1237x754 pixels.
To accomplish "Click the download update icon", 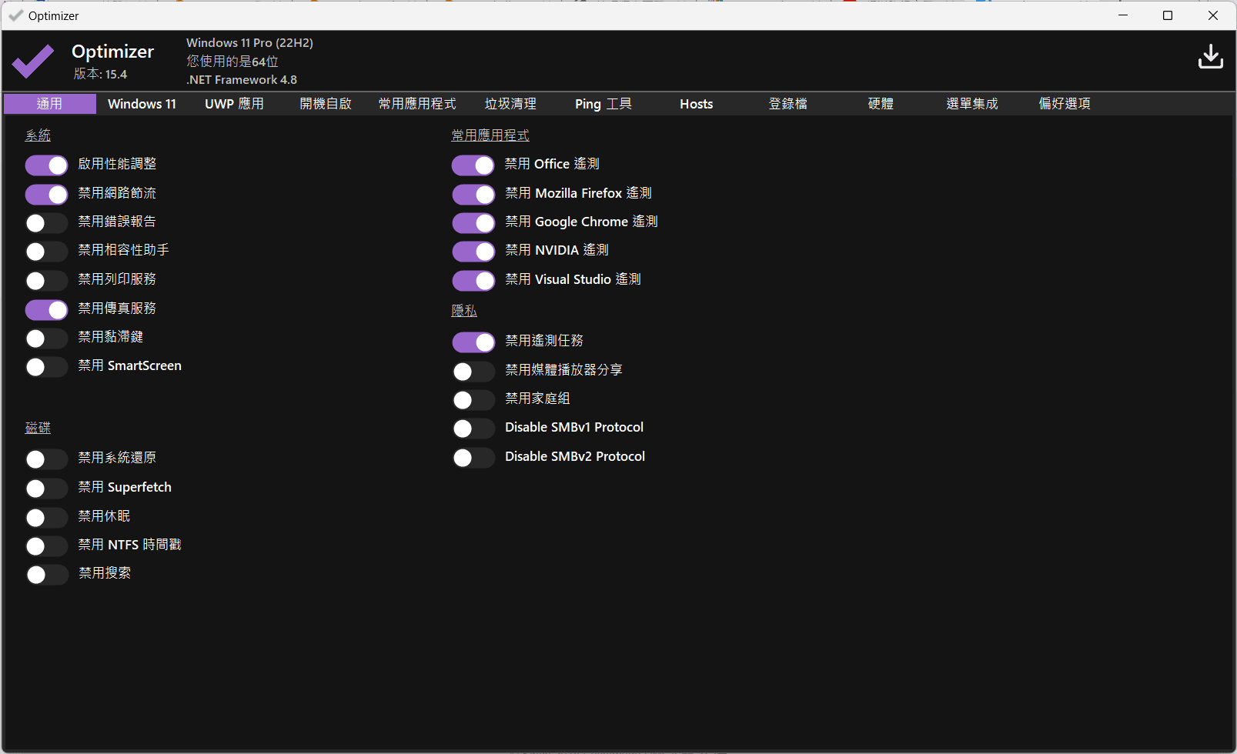I will [1210, 56].
